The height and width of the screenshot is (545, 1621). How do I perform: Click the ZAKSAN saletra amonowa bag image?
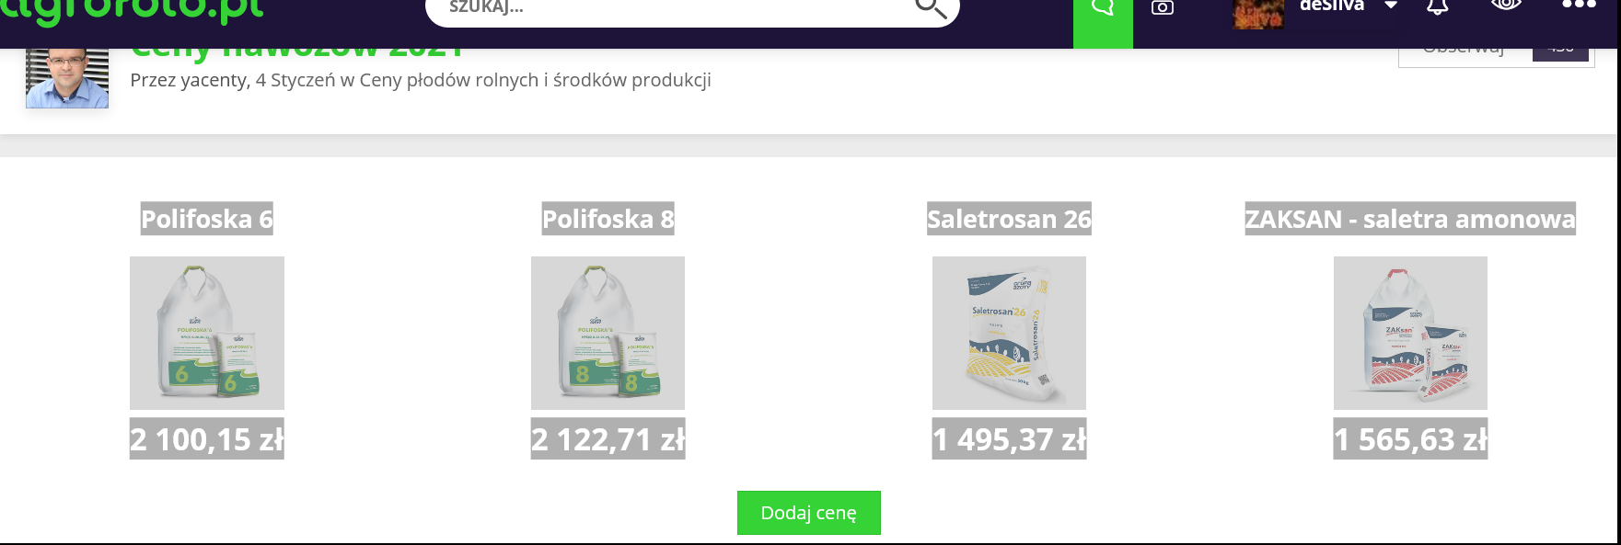[1410, 333]
